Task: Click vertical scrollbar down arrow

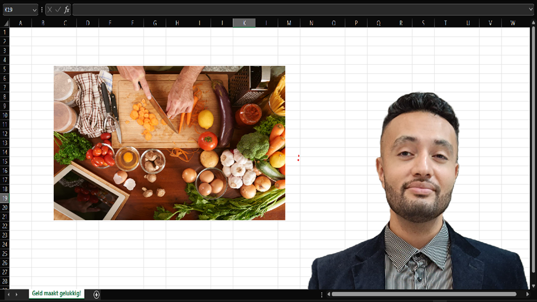Action: coord(533,285)
